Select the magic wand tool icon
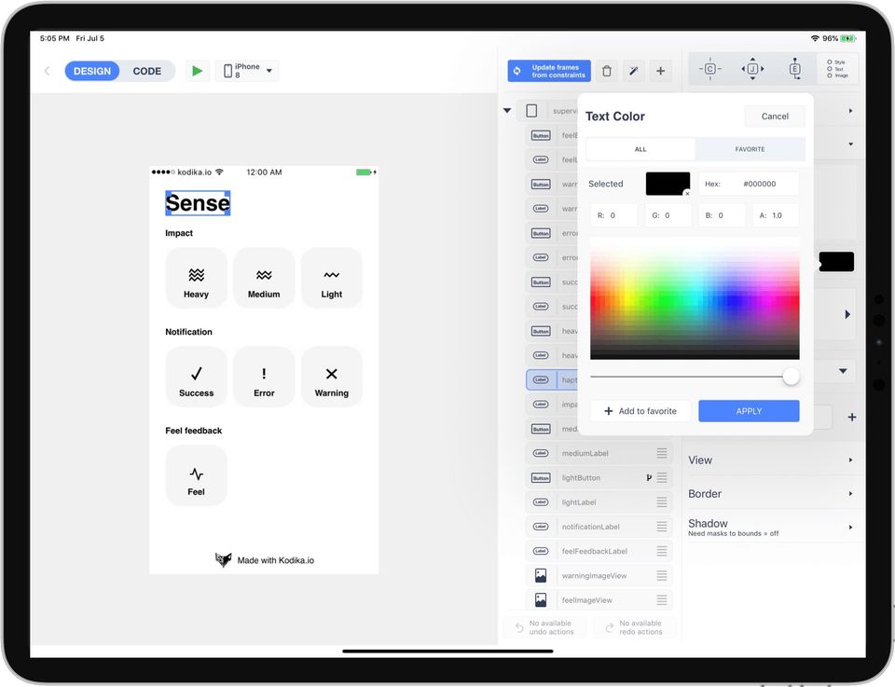The image size is (895, 687). tap(634, 71)
